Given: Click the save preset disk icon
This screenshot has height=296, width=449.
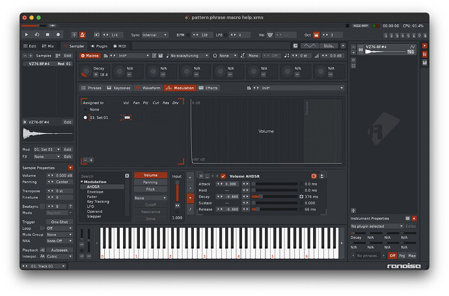Looking at the screenshot, I should pos(161,55).
